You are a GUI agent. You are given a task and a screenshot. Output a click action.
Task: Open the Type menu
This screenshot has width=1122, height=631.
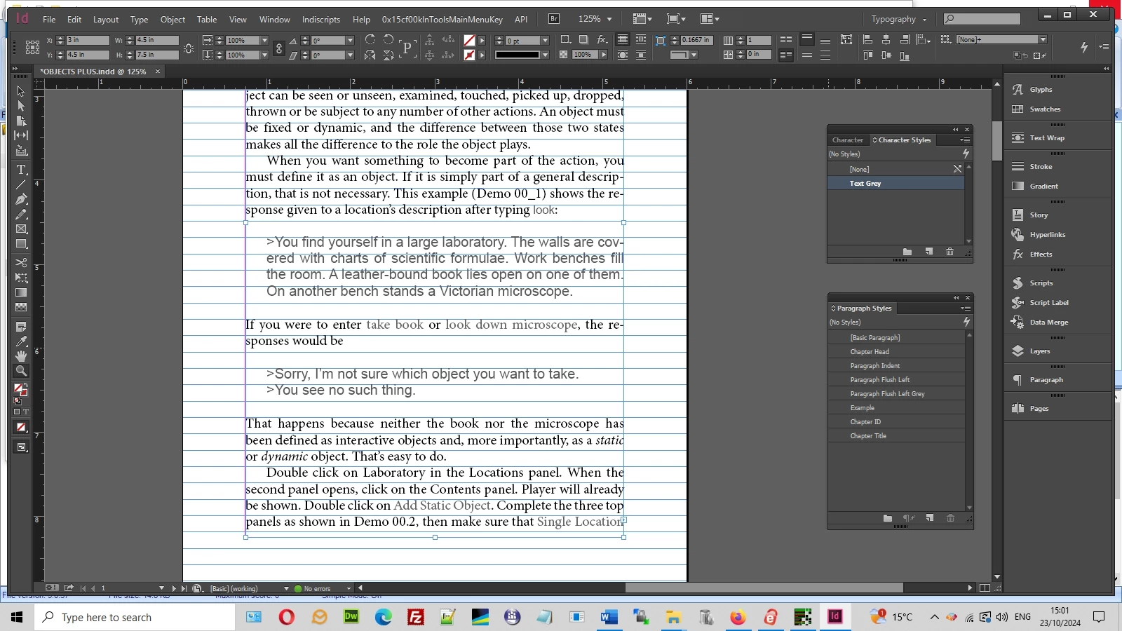[x=139, y=20]
